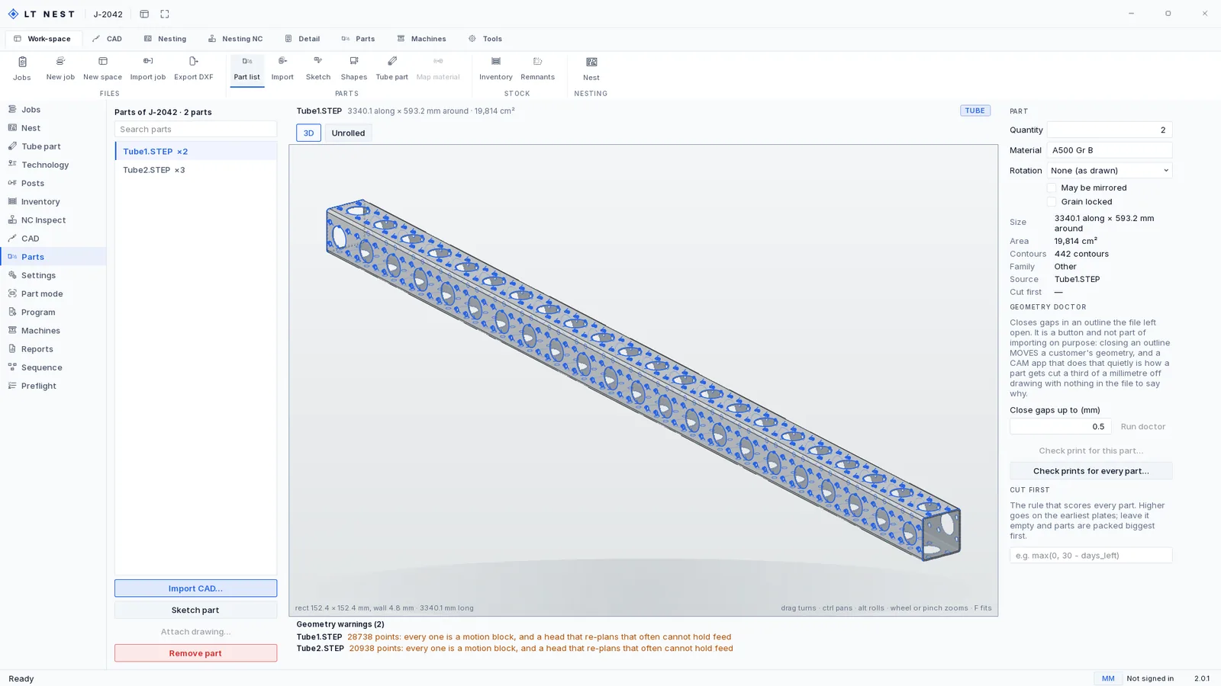Open the CAD tab
The image size is (1221, 686).
(x=107, y=39)
